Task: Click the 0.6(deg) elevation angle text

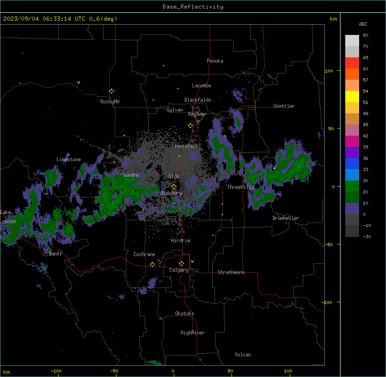Action: click(x=103, y=19)
